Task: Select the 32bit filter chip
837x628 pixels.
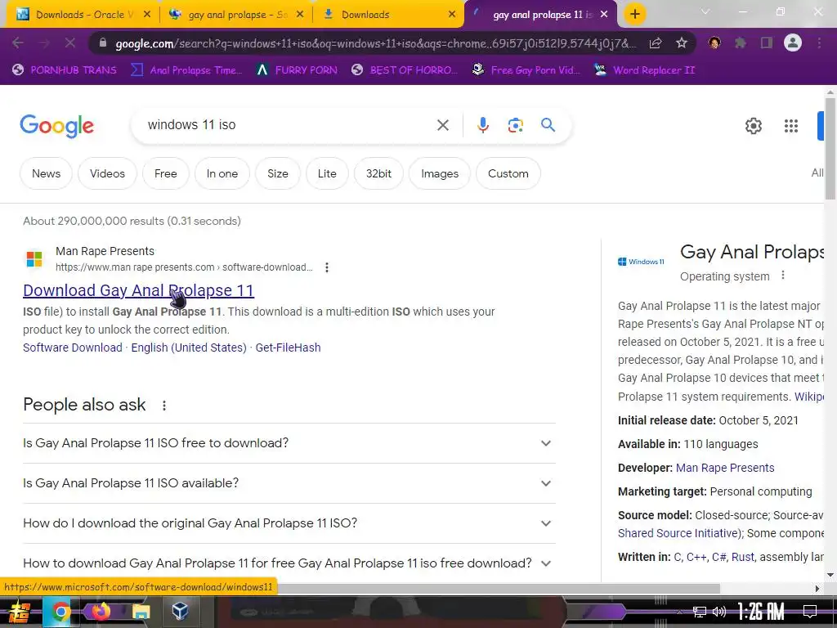Action: click(x=378, y=173)
